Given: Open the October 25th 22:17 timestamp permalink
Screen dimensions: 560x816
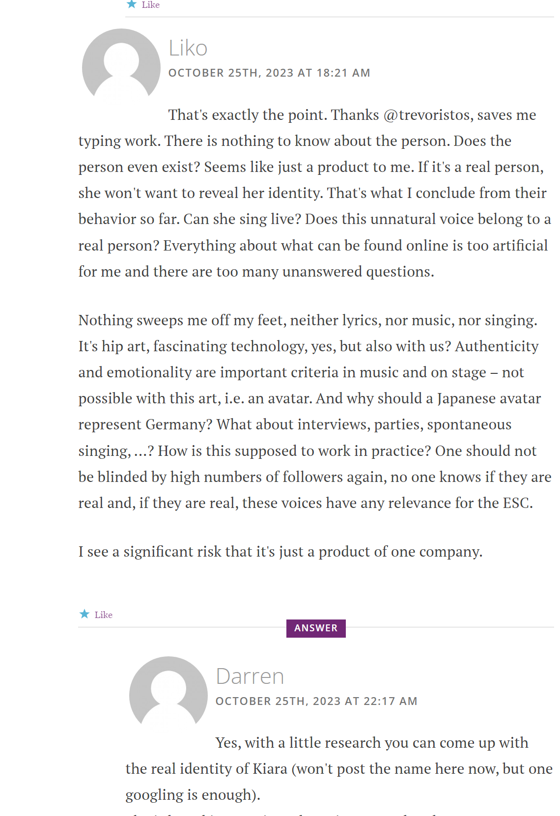Looking at the screenshot, I should point(316,701).
